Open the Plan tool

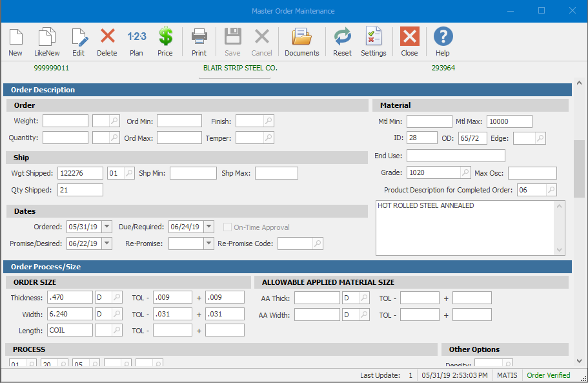coord(136,42)
